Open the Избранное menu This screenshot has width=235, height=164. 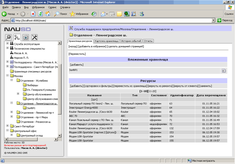tap(38, 7)
